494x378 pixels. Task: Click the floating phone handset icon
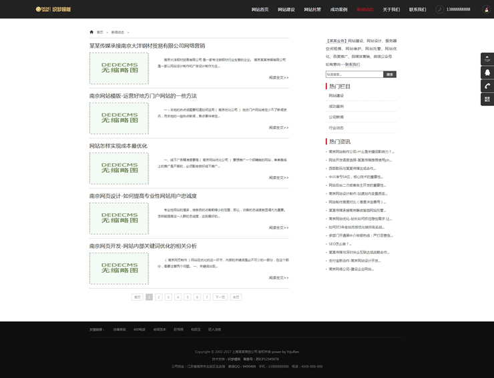point(487,86)
